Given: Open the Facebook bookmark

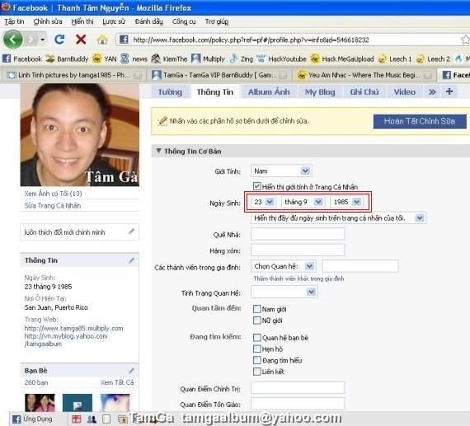Looking at the screenshot, I should tap(22, 59).
